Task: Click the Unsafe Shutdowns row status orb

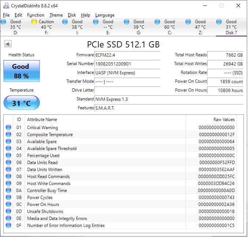Action: pyautogui.click(x=8, y=212)
